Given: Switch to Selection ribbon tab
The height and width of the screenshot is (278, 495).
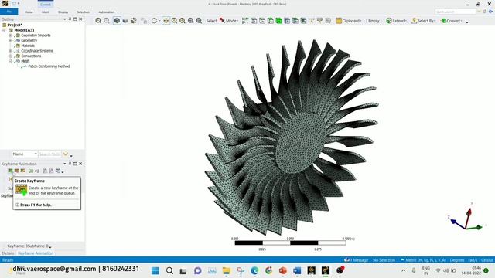Looking at the screenshot, I should click(84, 12).
